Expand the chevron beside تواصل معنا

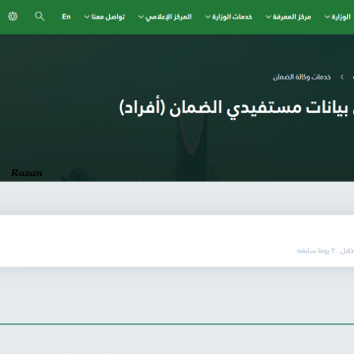coord(87,17)
